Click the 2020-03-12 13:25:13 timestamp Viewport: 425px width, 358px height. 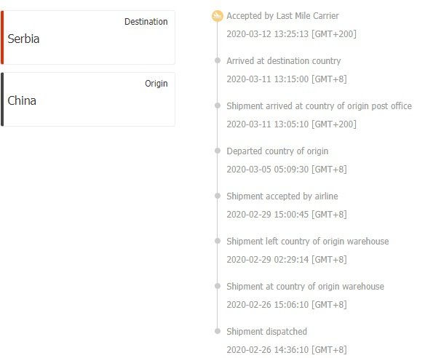291,34
